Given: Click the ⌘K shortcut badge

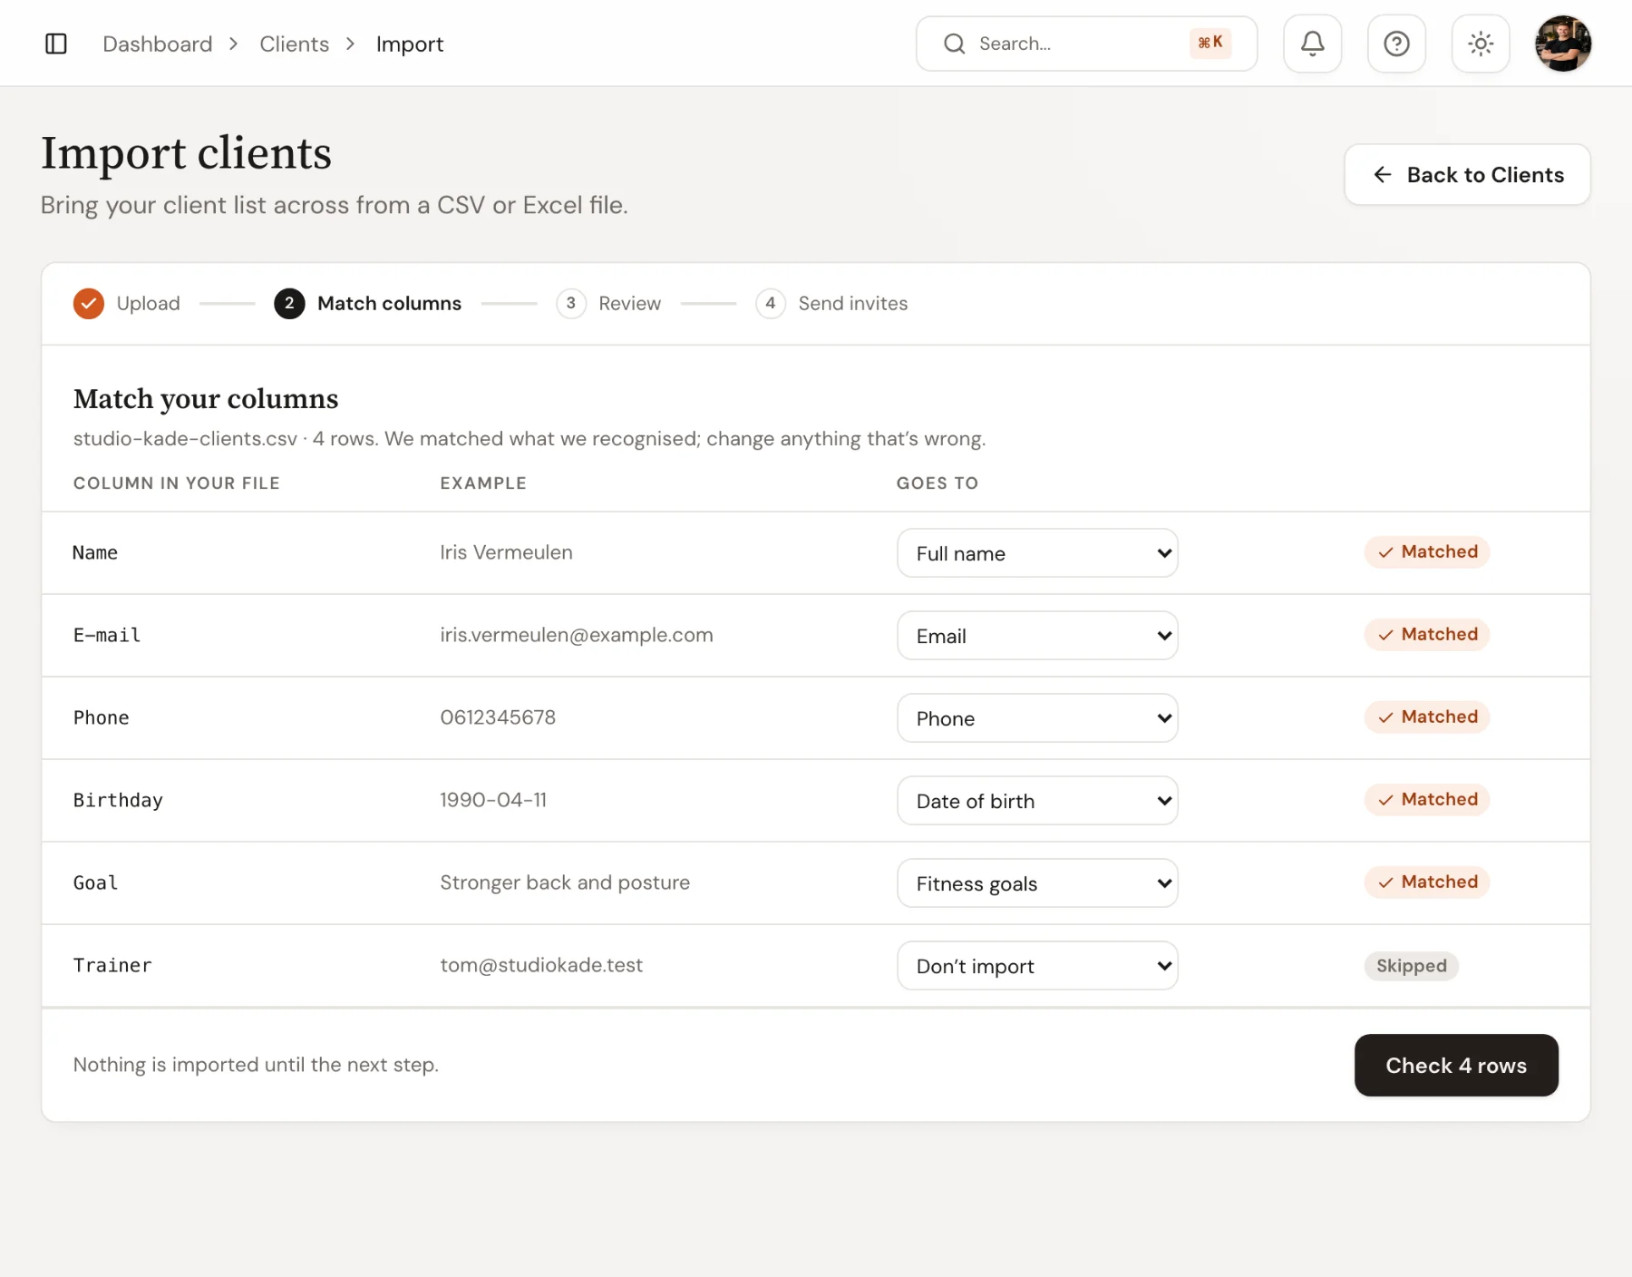Looking at the screenshot, I should [1210, 43].
